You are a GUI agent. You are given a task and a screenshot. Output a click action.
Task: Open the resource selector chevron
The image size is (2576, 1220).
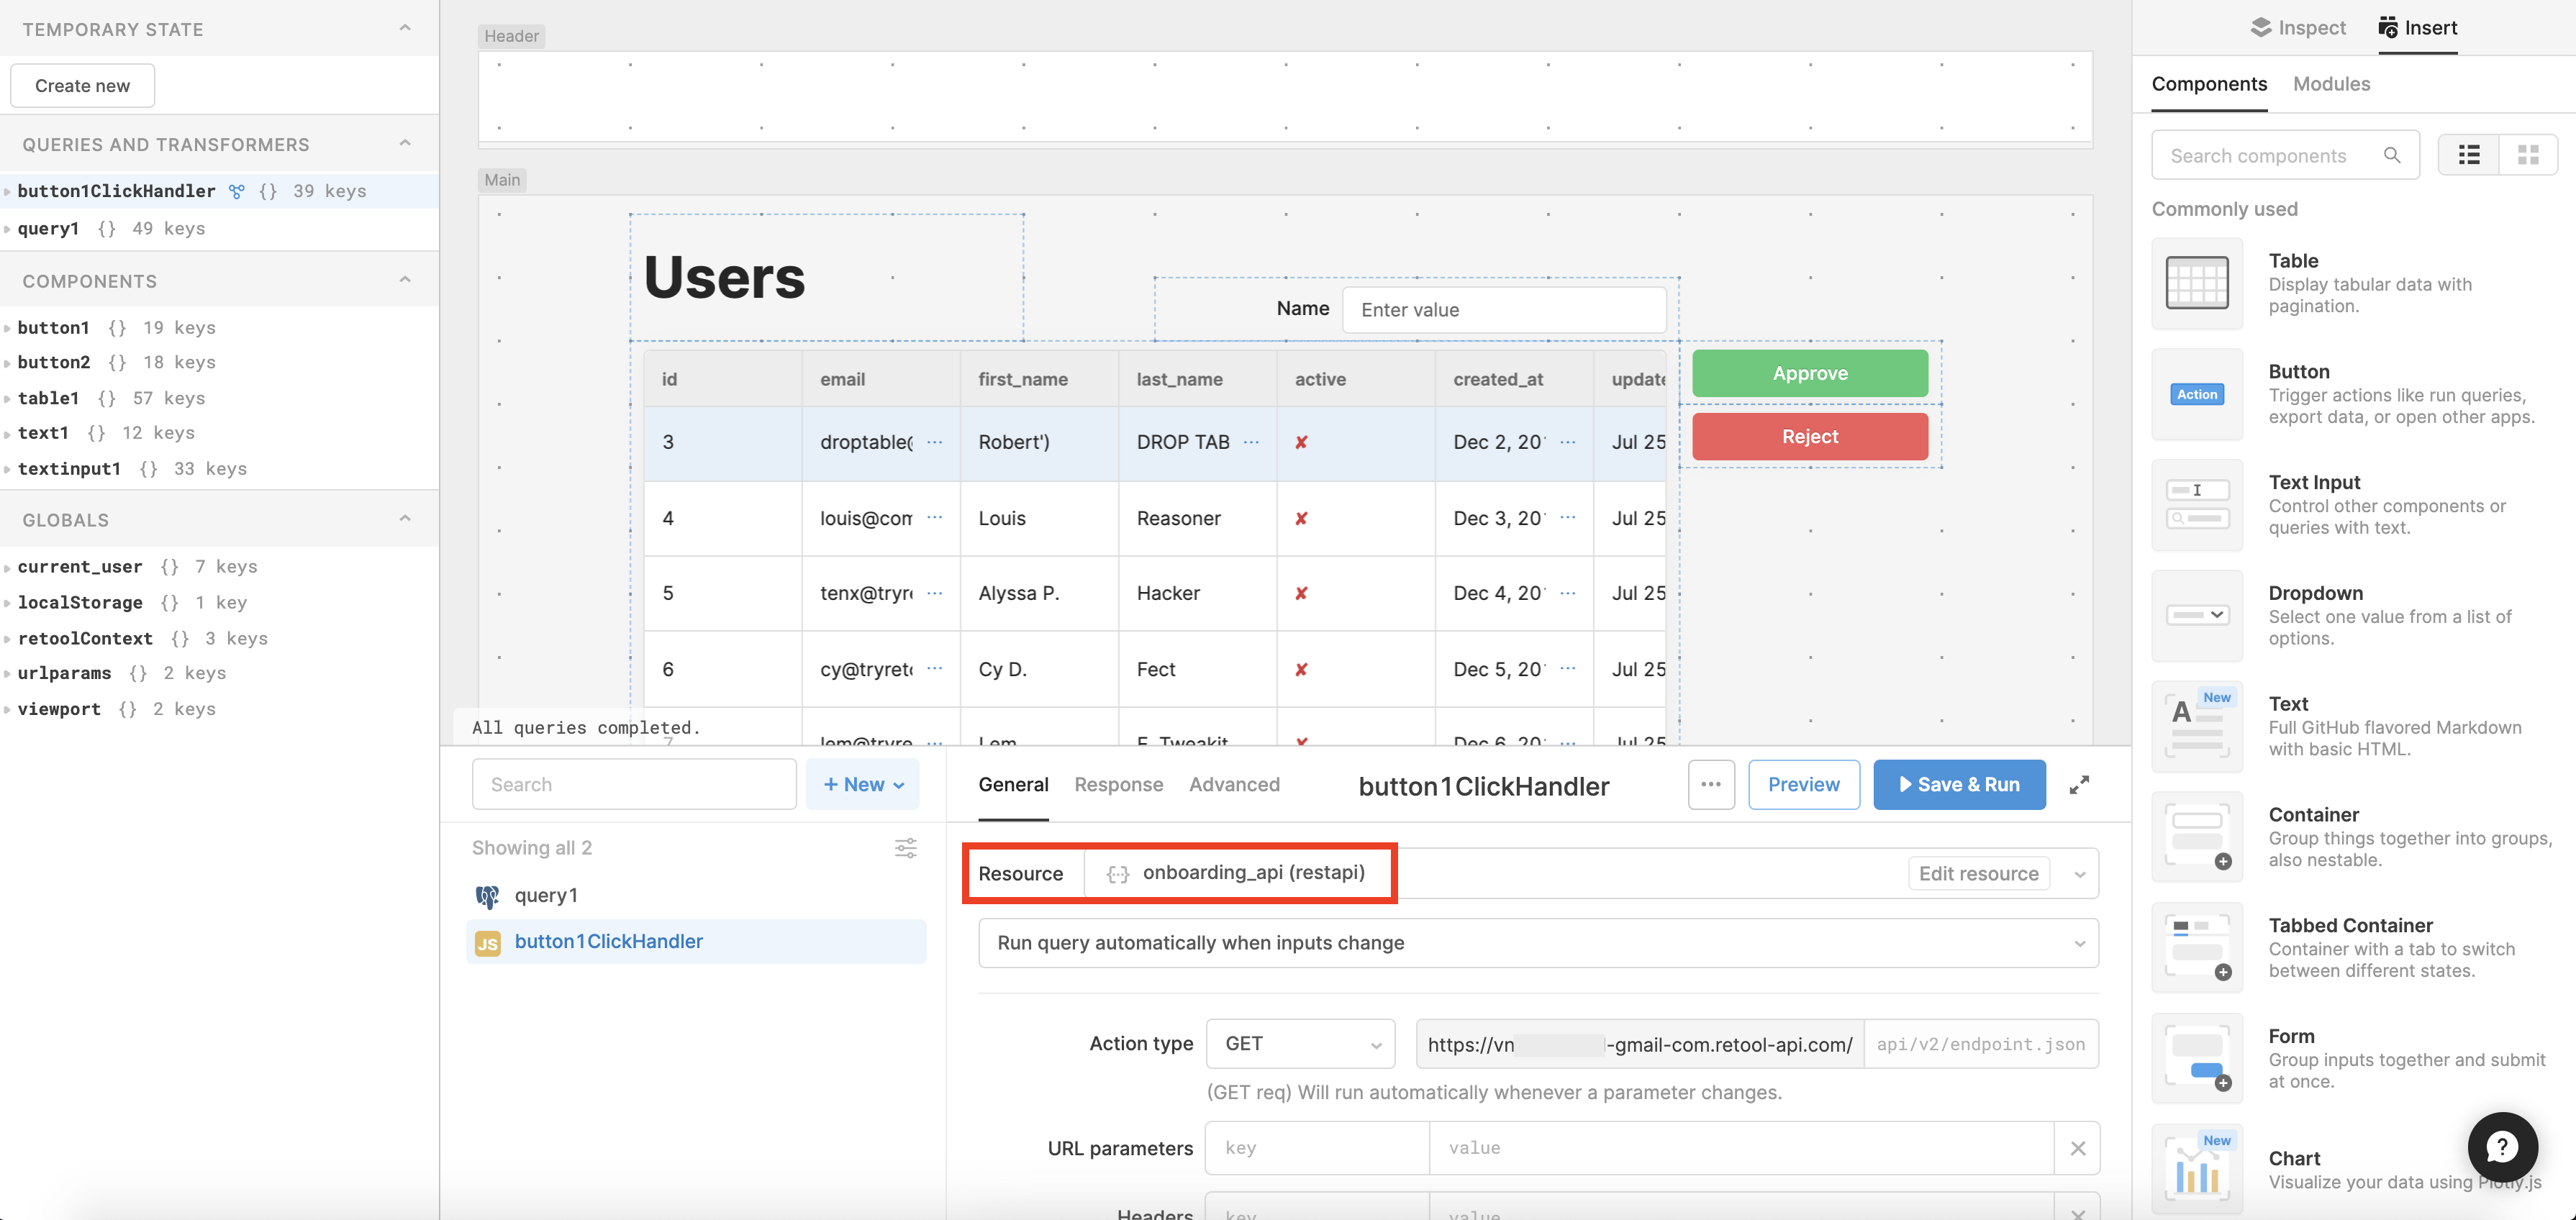pos(2079,874)
